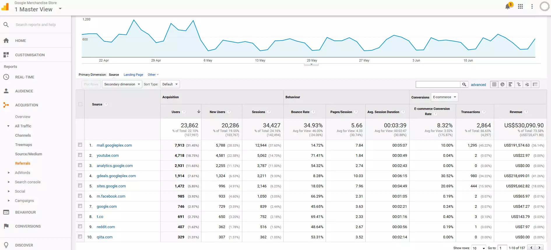The width and height of the screenshot is (551, 250).
Task: Go to next page of results
Action: [540, 248]
